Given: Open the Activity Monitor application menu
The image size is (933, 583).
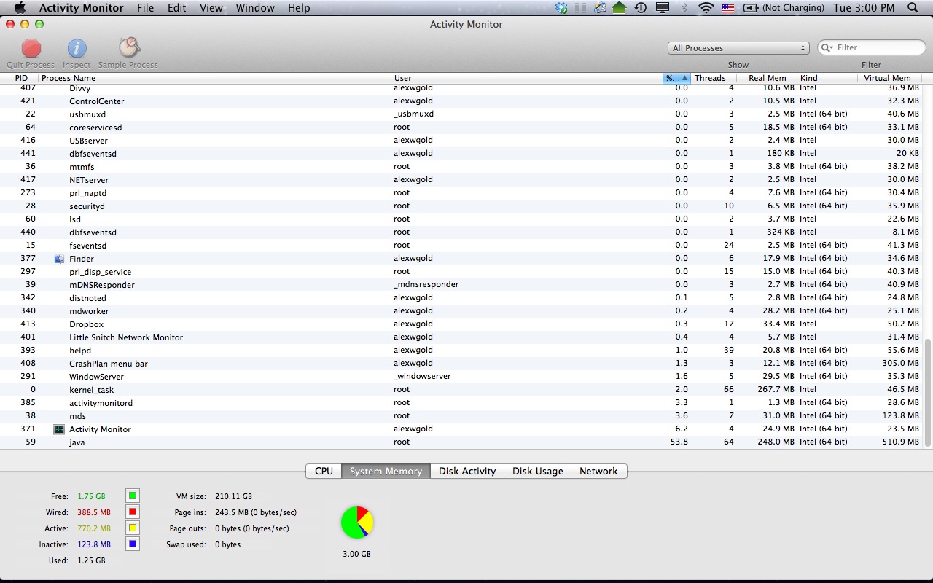Looking at the screenshot, I should tap(81, 8).
